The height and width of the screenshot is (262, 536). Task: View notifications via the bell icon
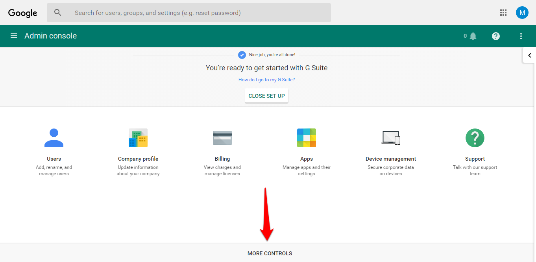tap(473, 36)
